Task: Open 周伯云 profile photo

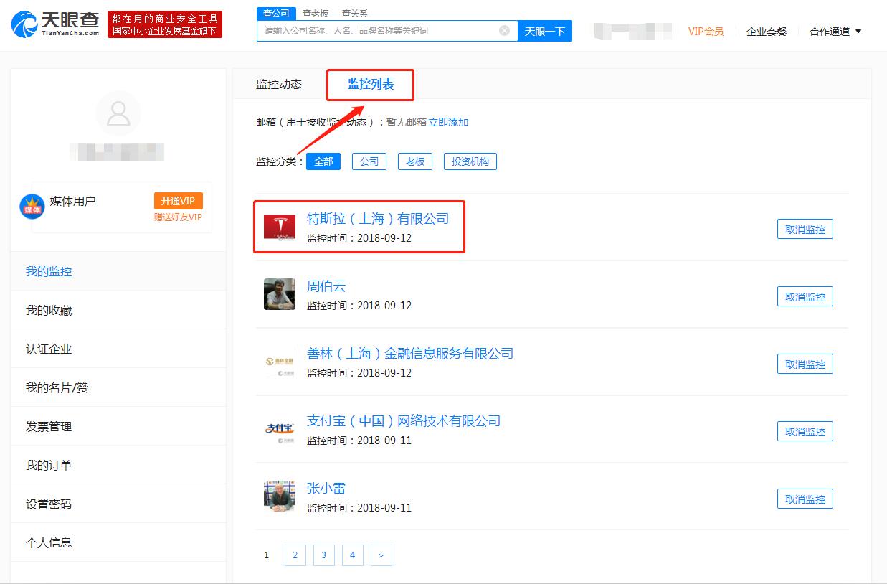Action: 280,294
